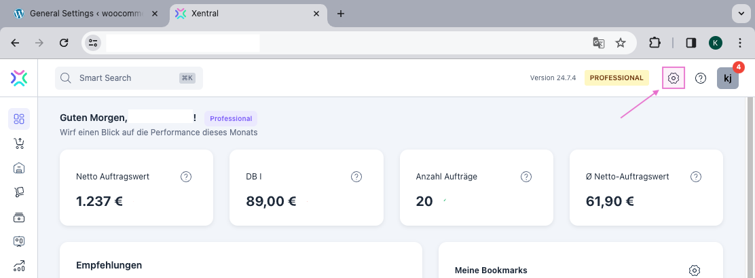This screenshot has width=755, height=278.
Task: Open the shopping cart sidebar icon
Action: (19, 143)
